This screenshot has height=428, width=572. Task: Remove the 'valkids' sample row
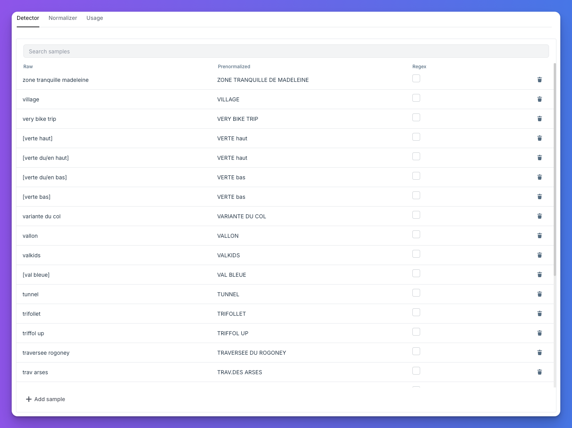pyautogui.click(x=540, y=255)
